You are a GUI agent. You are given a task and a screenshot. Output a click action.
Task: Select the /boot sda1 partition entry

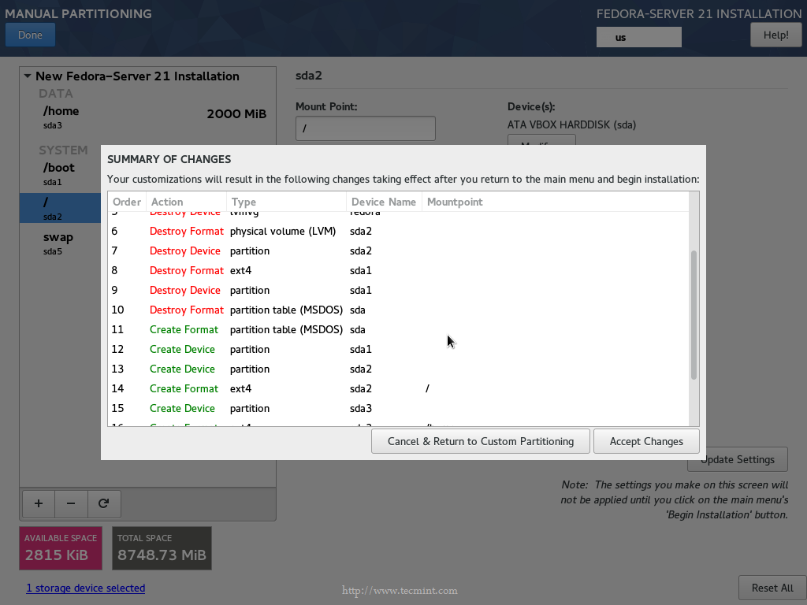[60, 174]
